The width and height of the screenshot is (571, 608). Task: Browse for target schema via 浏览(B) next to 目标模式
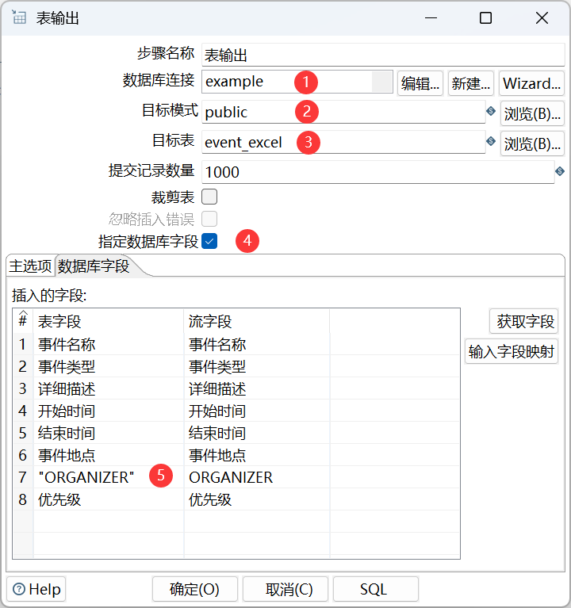pyautogui.click(x=532, y=113)
